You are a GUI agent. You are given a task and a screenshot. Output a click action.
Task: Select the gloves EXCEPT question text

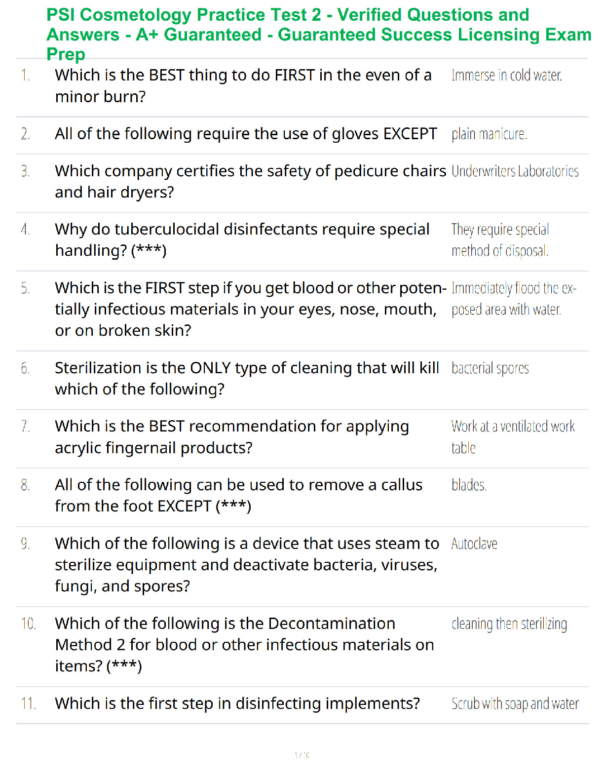click(246, 134)
